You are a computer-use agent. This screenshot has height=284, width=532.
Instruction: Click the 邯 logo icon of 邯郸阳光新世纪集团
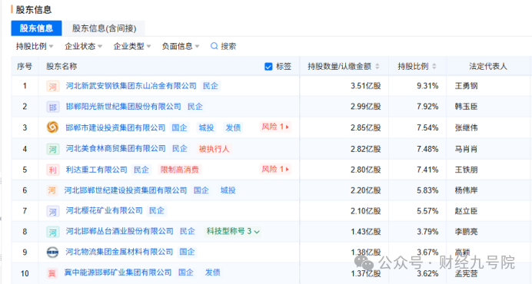click(52, 107)
